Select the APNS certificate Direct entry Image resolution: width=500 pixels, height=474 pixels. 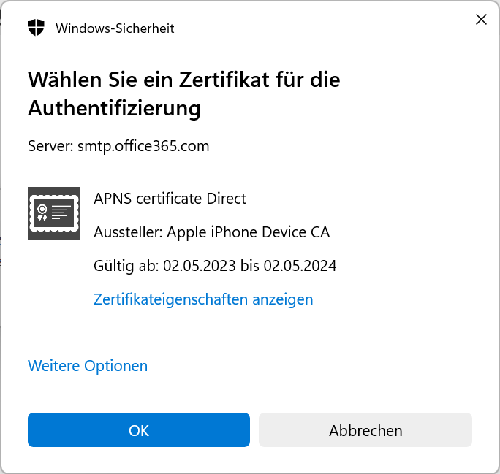[170, 199]
